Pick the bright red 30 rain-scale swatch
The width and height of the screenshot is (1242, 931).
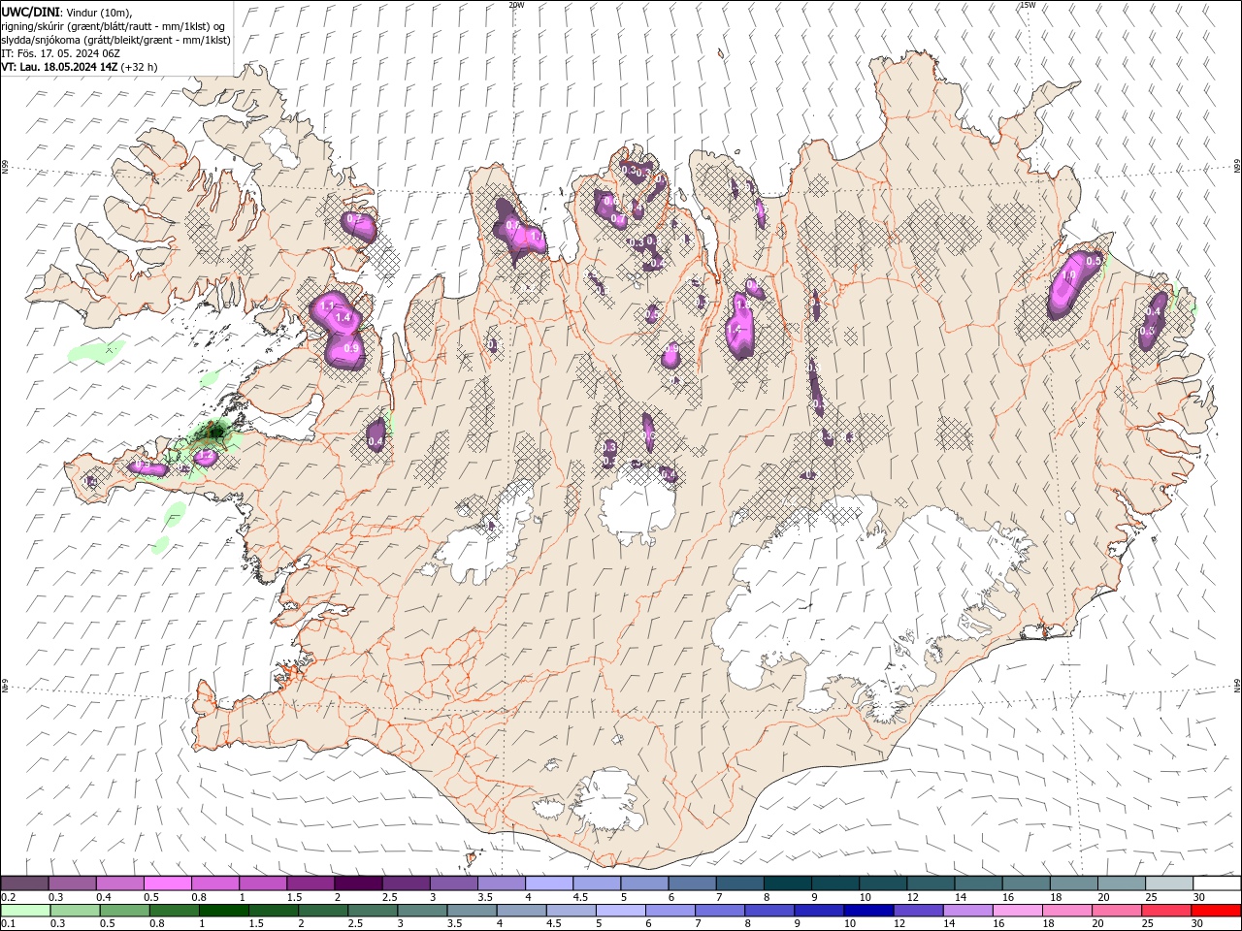click(x=1216, y=911)
